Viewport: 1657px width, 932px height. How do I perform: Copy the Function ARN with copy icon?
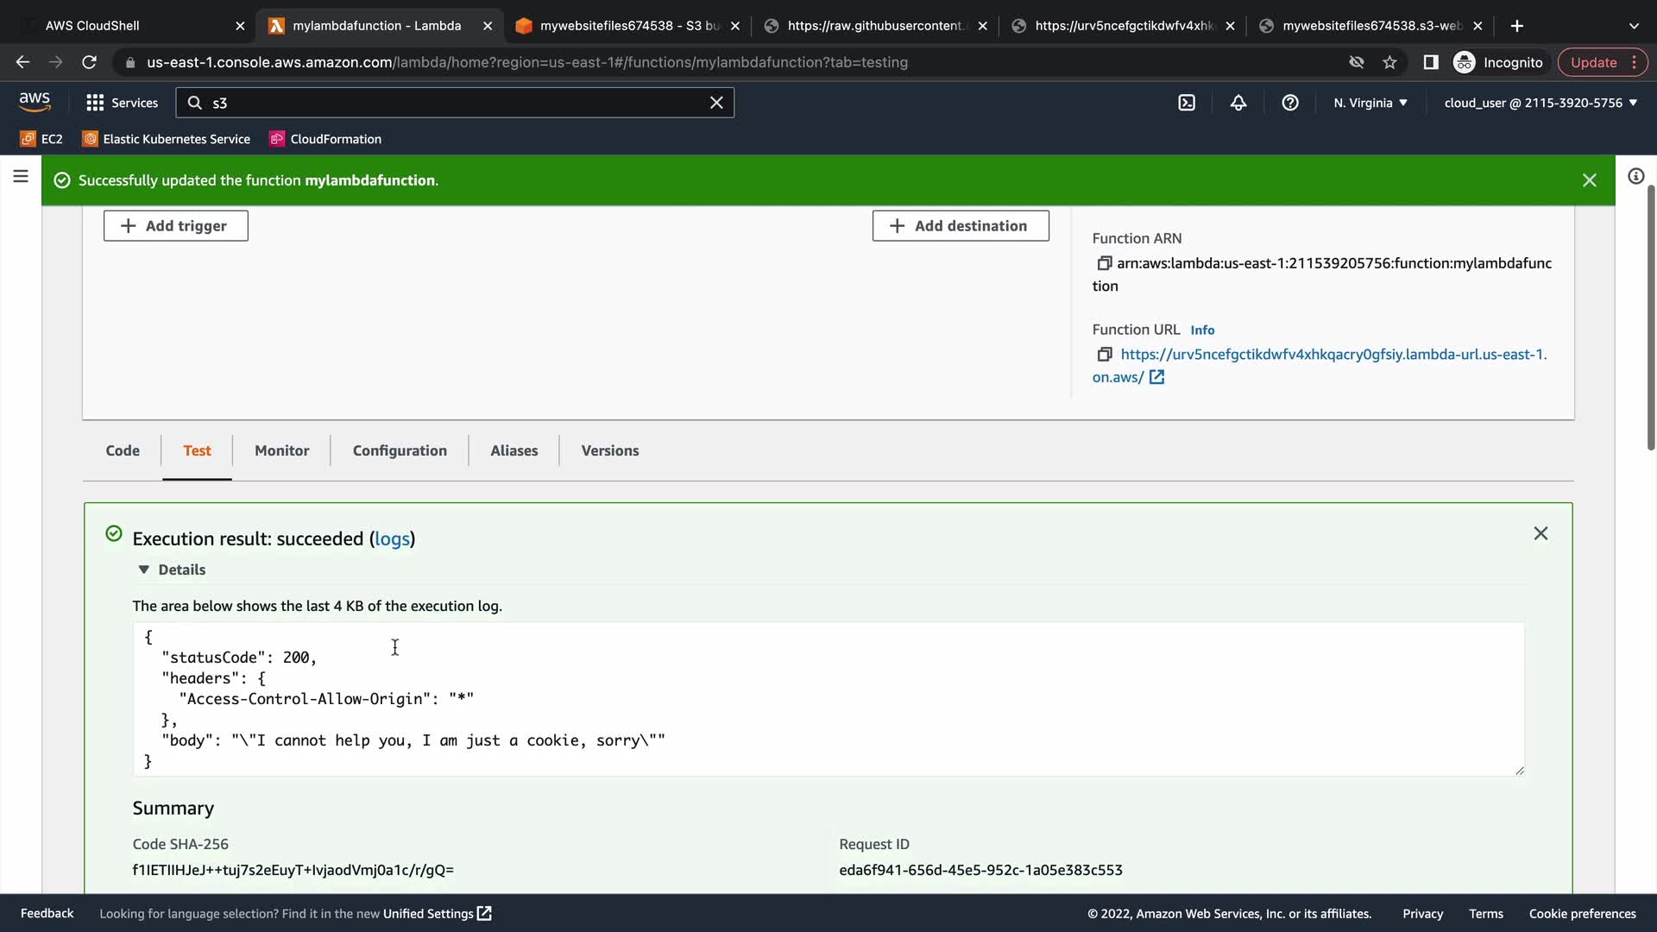(x=1104, y=263)
